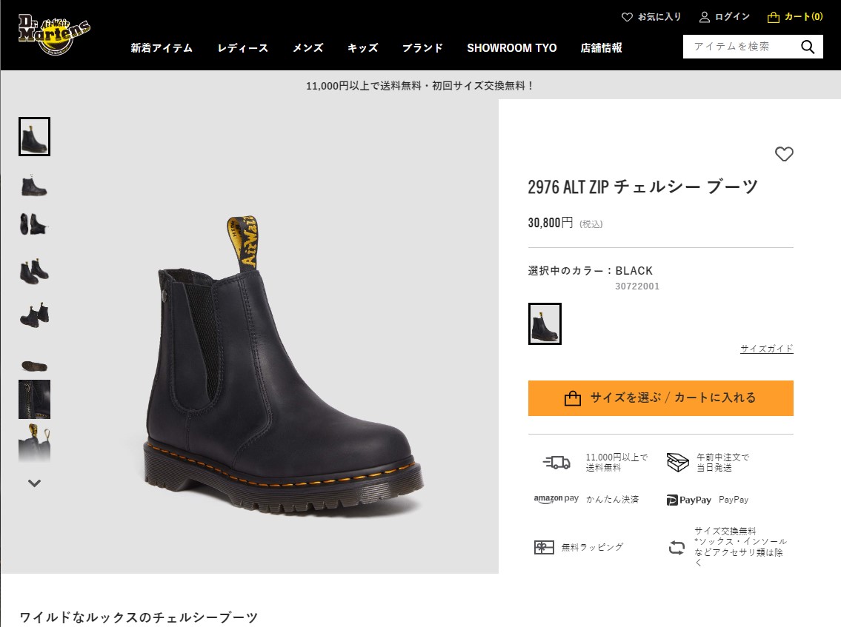
Task: Expand more thumbnails with the down chevron
Action: coord(34,483)
